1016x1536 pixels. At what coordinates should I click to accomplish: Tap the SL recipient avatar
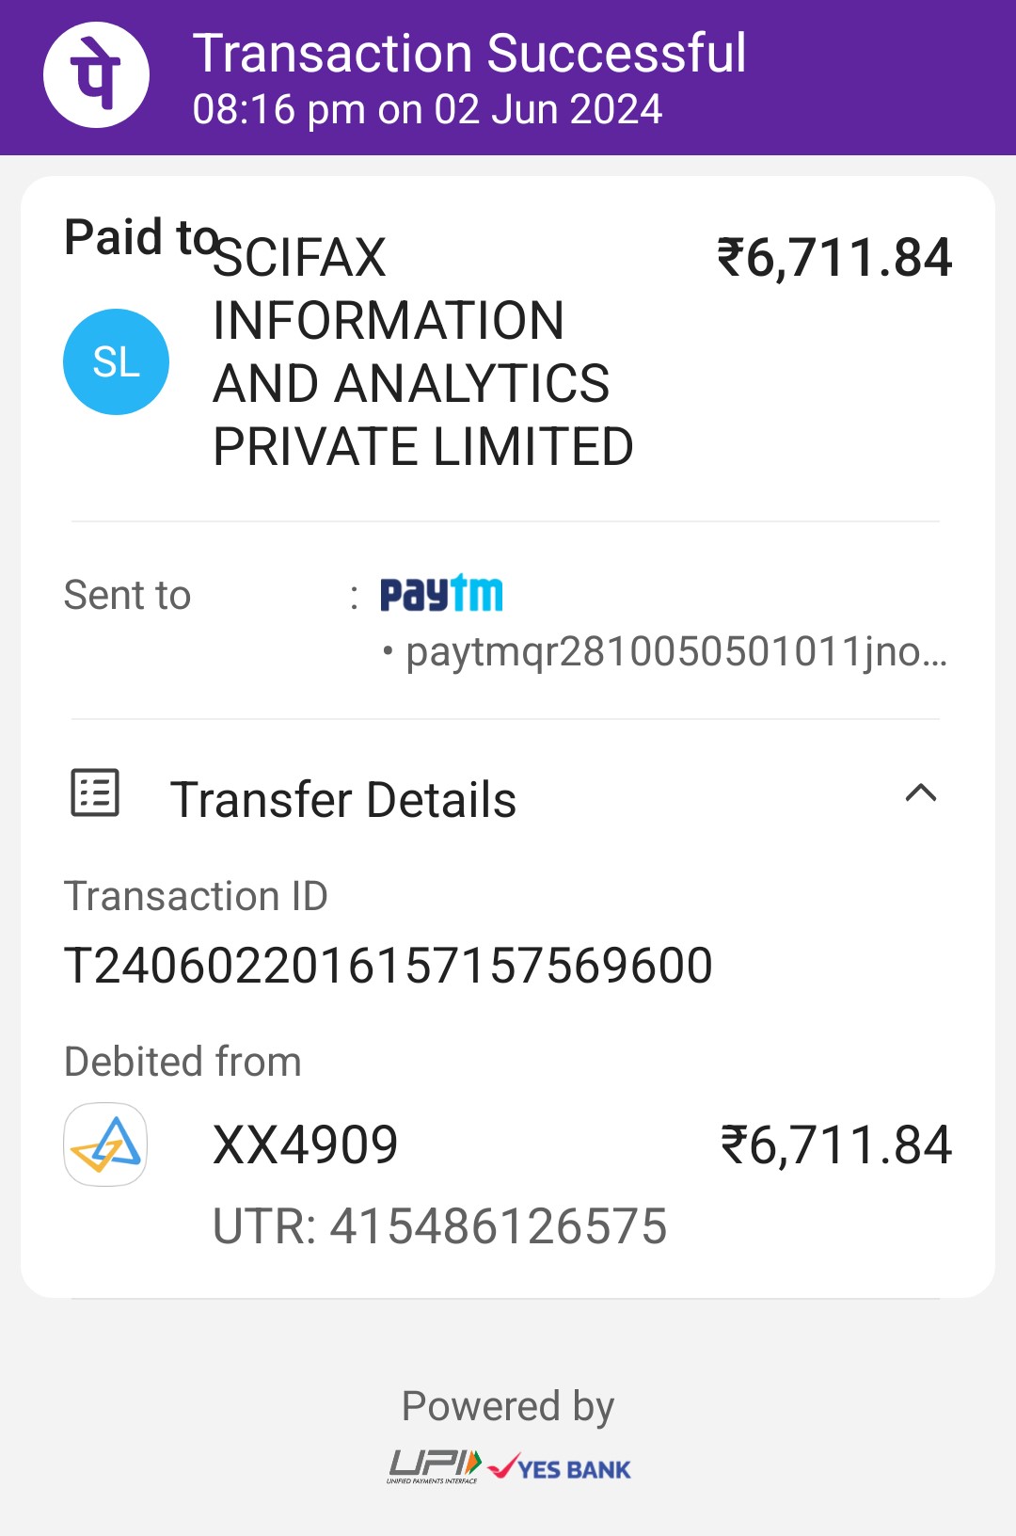(116, 361)
